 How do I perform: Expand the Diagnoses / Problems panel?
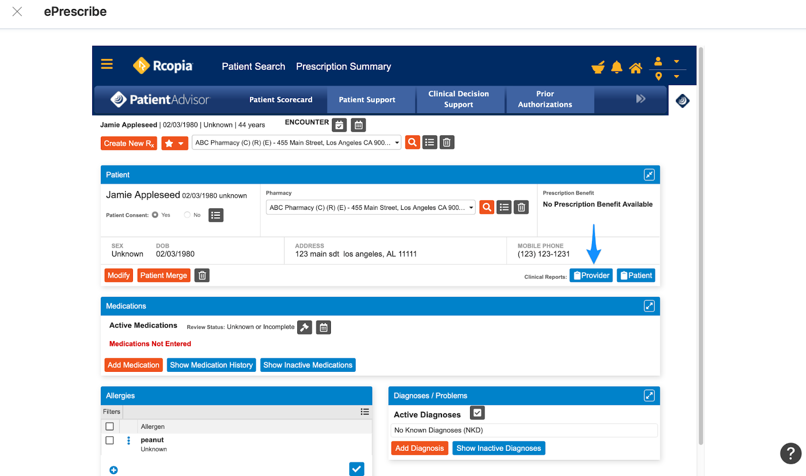pos(649,395)
